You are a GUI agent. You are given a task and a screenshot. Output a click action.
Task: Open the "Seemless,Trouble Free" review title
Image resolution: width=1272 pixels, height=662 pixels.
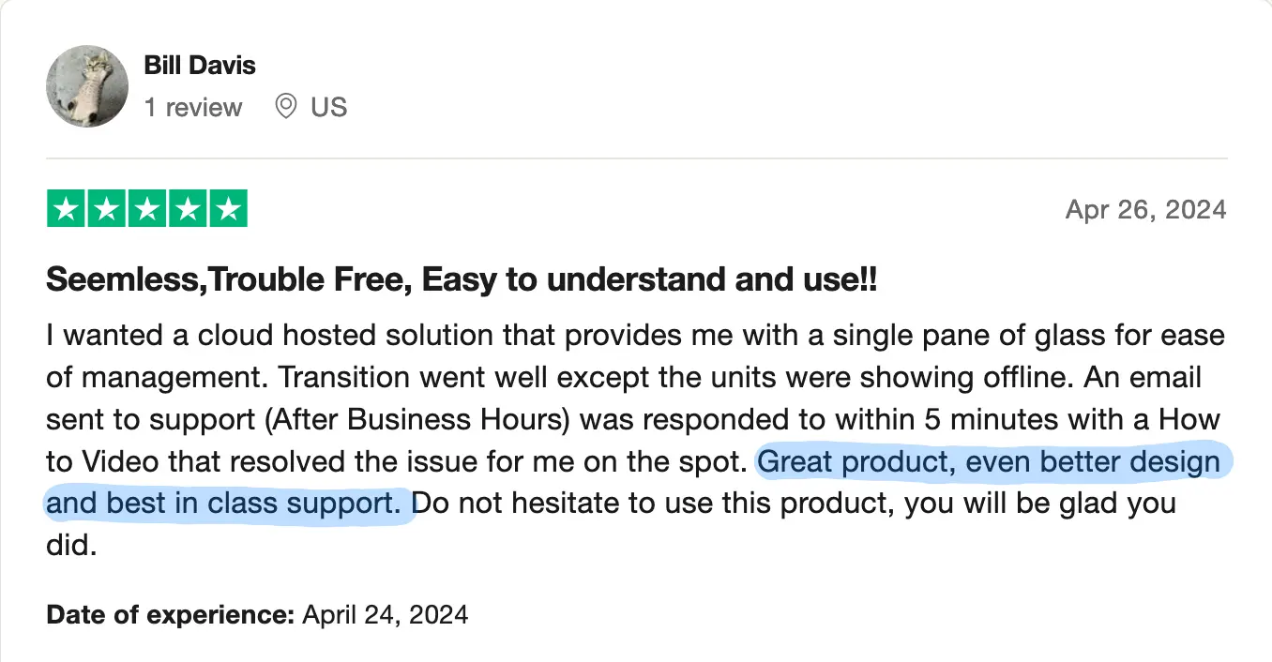pos(462,279)
